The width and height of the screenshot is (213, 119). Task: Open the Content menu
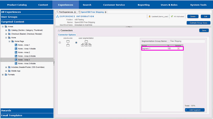[x=43, y=5]
